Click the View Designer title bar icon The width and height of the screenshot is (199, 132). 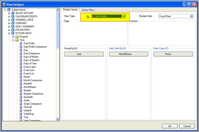pos(3,3)
